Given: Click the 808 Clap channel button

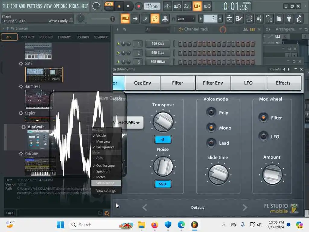Looking at the screenshot, I should 158,53.
